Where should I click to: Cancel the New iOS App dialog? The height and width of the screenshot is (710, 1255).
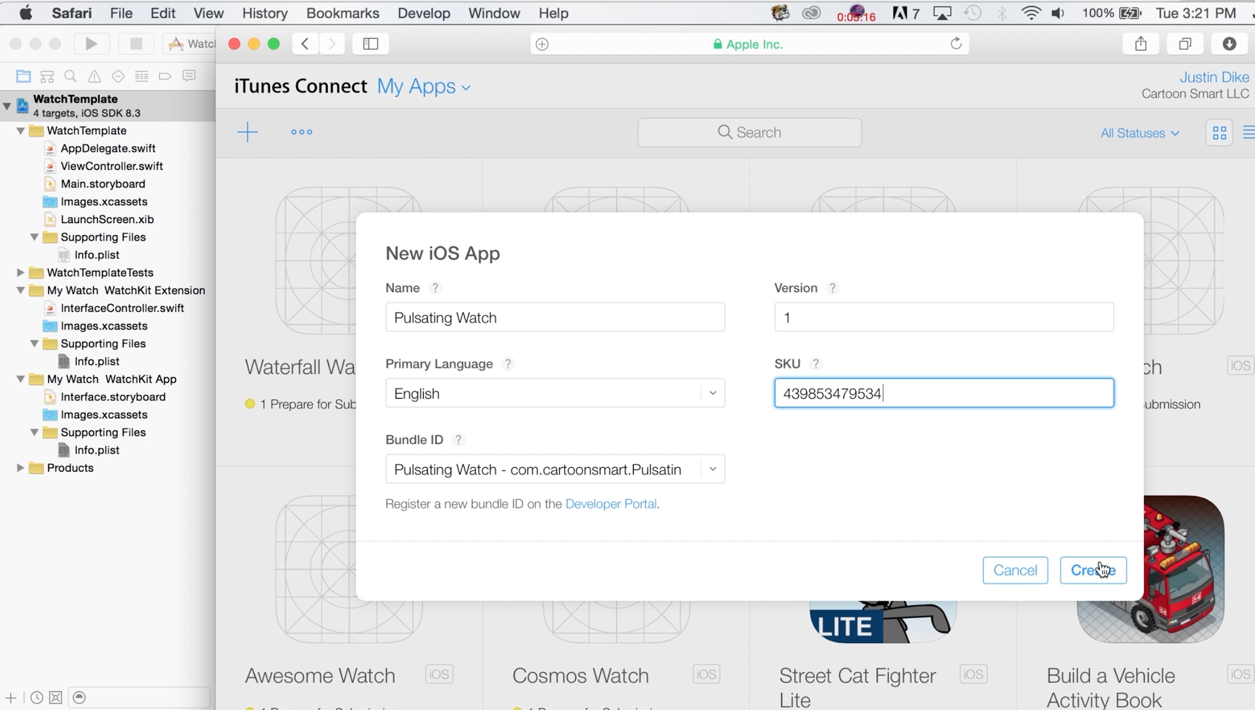click(x=1015, y=570)
